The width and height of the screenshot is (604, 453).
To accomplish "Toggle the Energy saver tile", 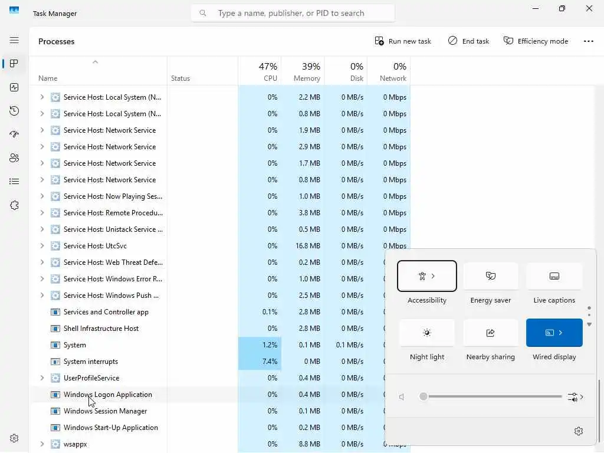I will pyautogui.click(x=490, y=276).
